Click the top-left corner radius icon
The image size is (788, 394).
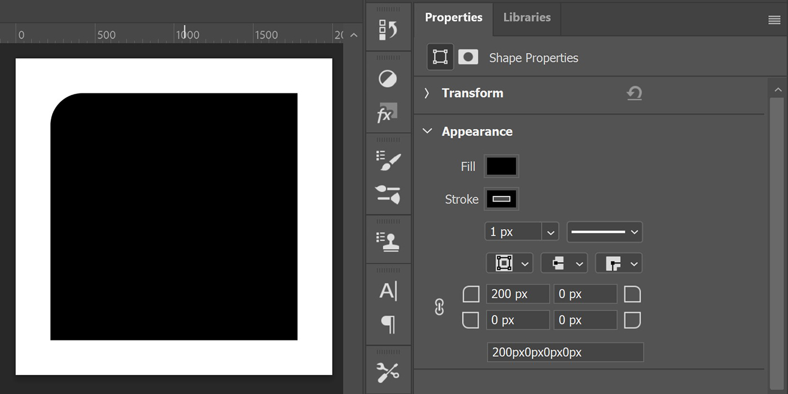471,294
